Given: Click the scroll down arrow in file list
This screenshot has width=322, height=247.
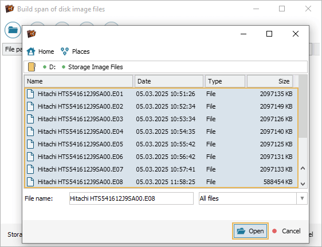Looking at the screenshot, I should (x=303, y=184).
